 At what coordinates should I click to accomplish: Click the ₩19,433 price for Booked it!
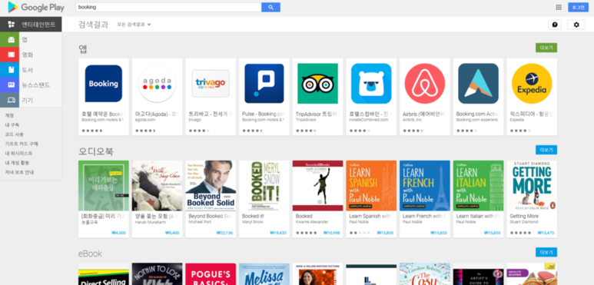point(278,233)
